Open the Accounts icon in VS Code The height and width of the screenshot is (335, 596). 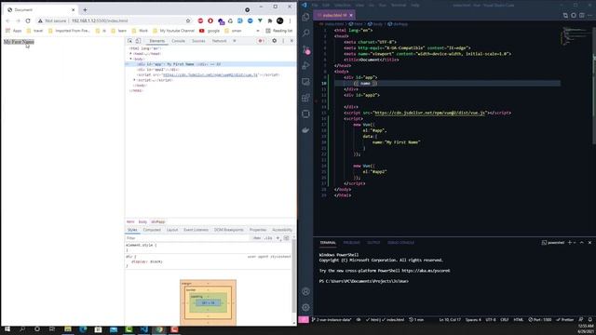click(x=306, y=291)
